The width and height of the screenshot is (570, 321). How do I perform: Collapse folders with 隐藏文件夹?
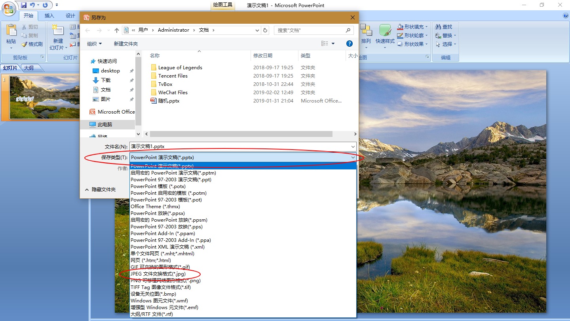100,190
